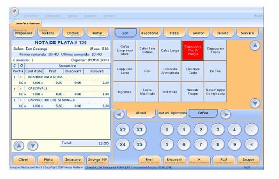This screenshot has width=279, height=179.
Task: Switch to the Bucatarie category tab
Action: tap(149, 33)
